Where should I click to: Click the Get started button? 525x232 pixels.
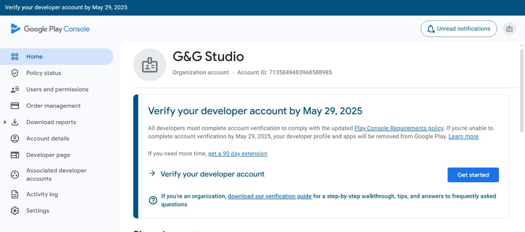(473, 175)
